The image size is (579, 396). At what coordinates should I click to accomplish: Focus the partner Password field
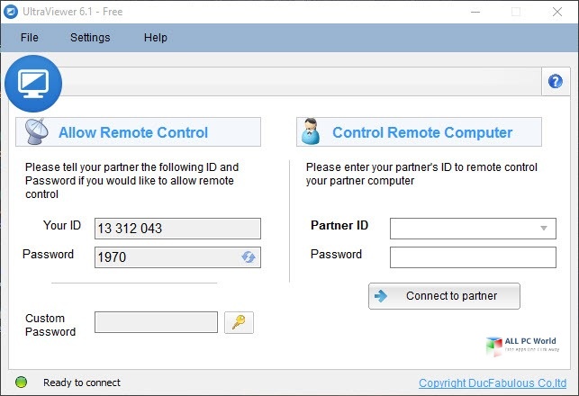pos(473,257)
